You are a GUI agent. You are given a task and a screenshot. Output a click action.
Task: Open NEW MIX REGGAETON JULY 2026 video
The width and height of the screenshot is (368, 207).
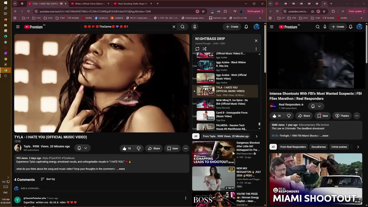click(213, 178)
